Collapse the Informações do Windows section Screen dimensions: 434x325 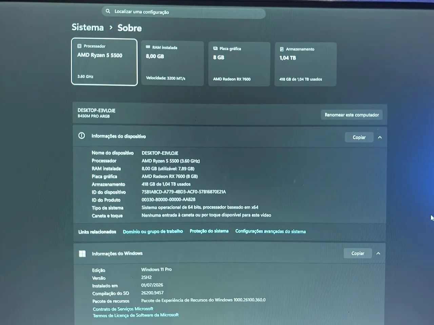(x=378, y=253)
